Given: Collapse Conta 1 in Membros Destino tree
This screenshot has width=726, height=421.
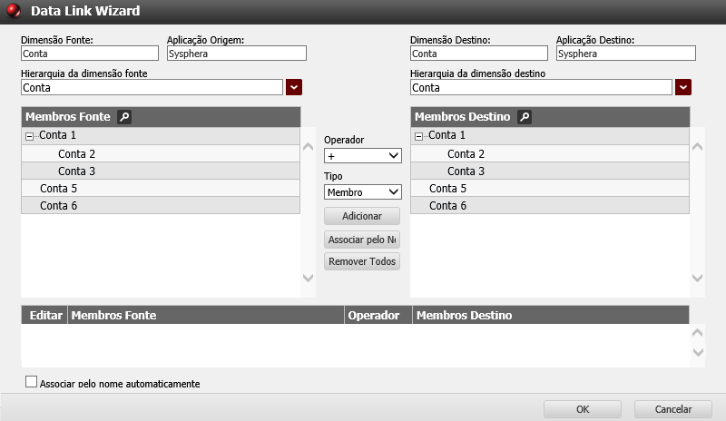Looking at the screenshot, I should point(418,136).
